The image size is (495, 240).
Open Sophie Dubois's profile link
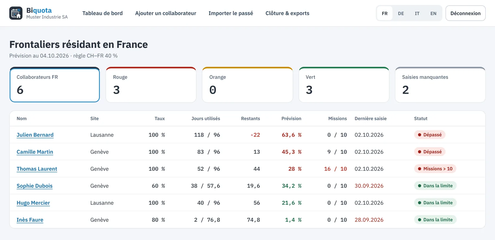coord(35,186)
